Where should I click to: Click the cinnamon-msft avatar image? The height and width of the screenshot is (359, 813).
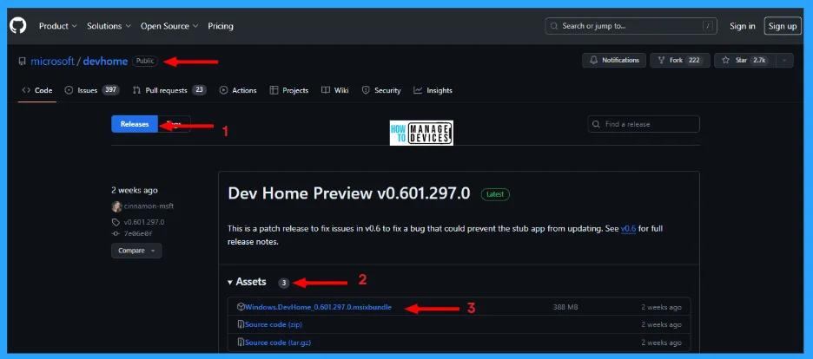(116, 206)
